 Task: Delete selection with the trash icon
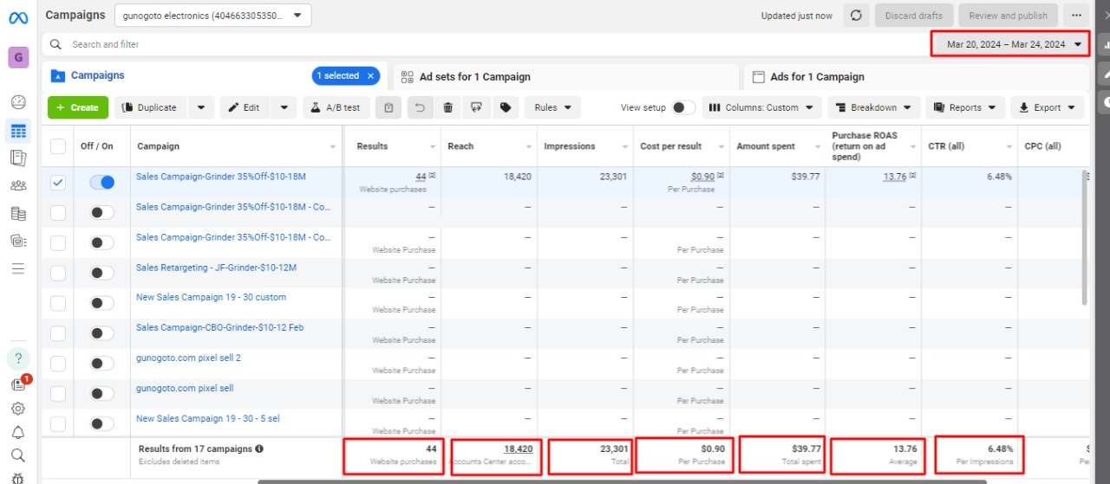pos(447,107)
